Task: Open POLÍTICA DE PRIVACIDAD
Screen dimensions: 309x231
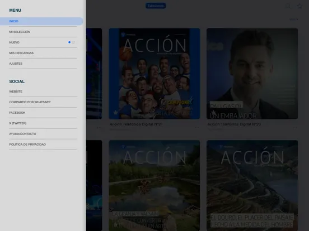Action: 43,145
